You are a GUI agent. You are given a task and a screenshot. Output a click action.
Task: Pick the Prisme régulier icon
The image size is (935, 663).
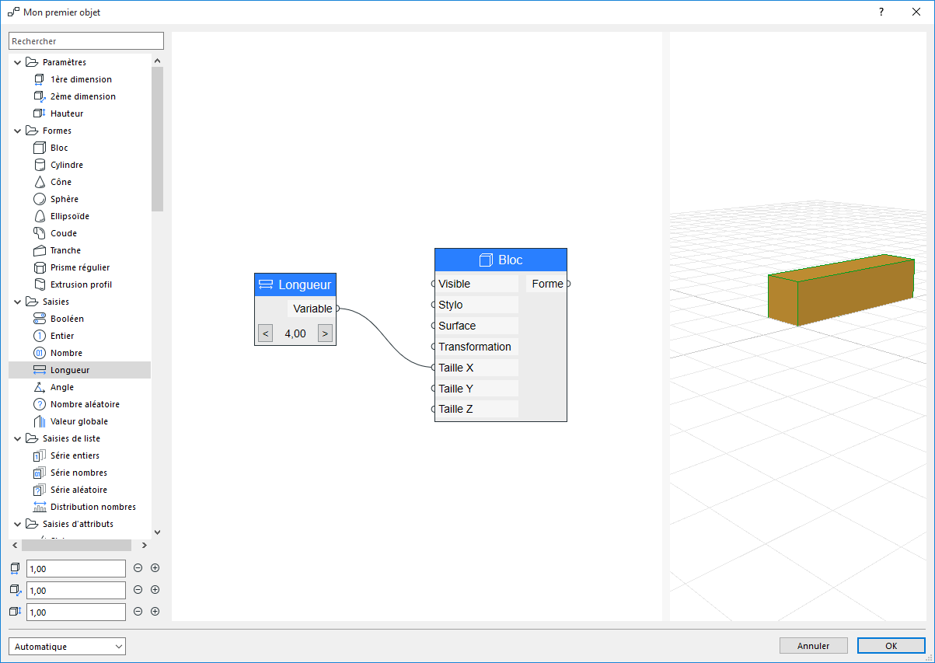point(40,267)
